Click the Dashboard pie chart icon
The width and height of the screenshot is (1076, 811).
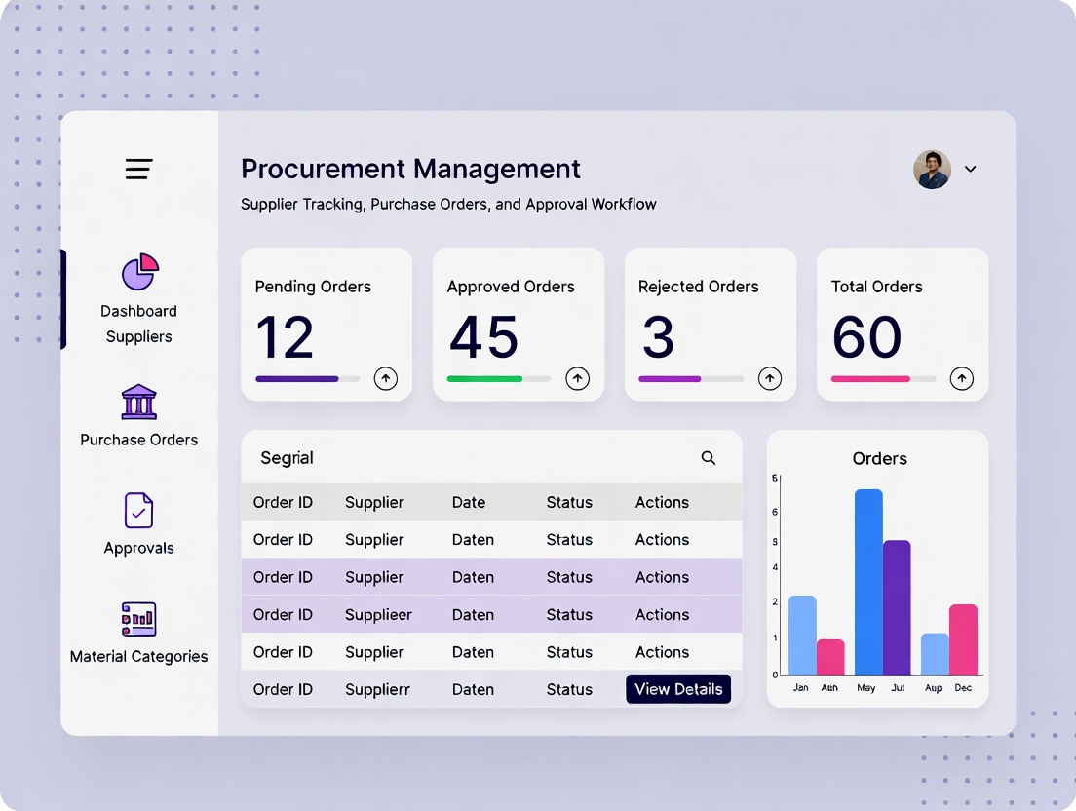click(x=139, y=272)
